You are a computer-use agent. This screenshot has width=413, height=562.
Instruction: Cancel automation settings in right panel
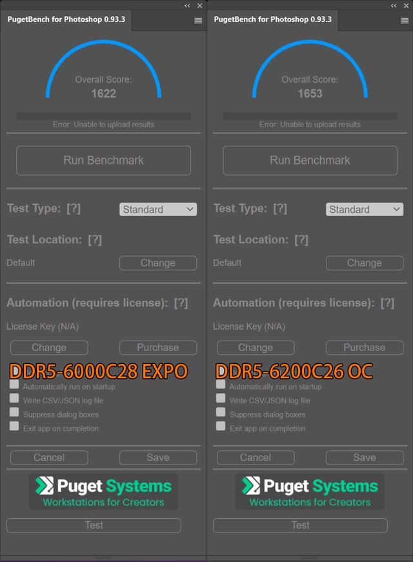coord(256,457)
